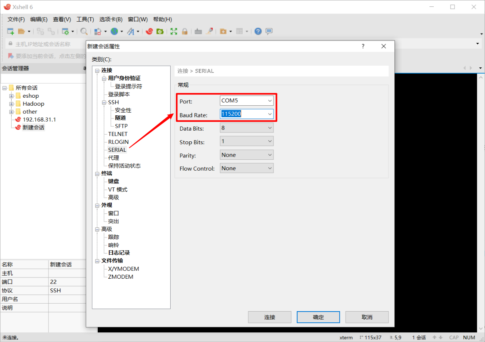Viewport: 485px width, 342px height.
Task: Open the 工具(T) menu
Action: [85, 19]
